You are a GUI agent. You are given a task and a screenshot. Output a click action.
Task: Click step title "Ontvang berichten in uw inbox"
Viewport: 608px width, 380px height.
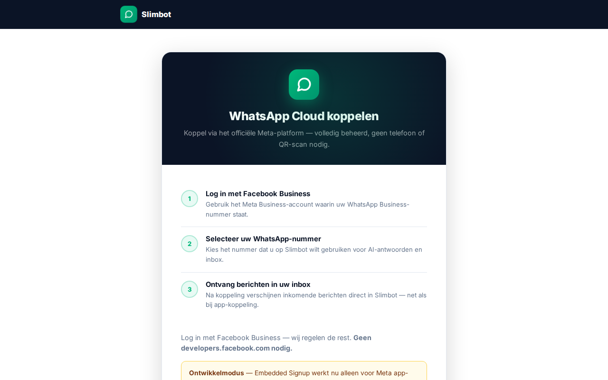pos(258,285)
